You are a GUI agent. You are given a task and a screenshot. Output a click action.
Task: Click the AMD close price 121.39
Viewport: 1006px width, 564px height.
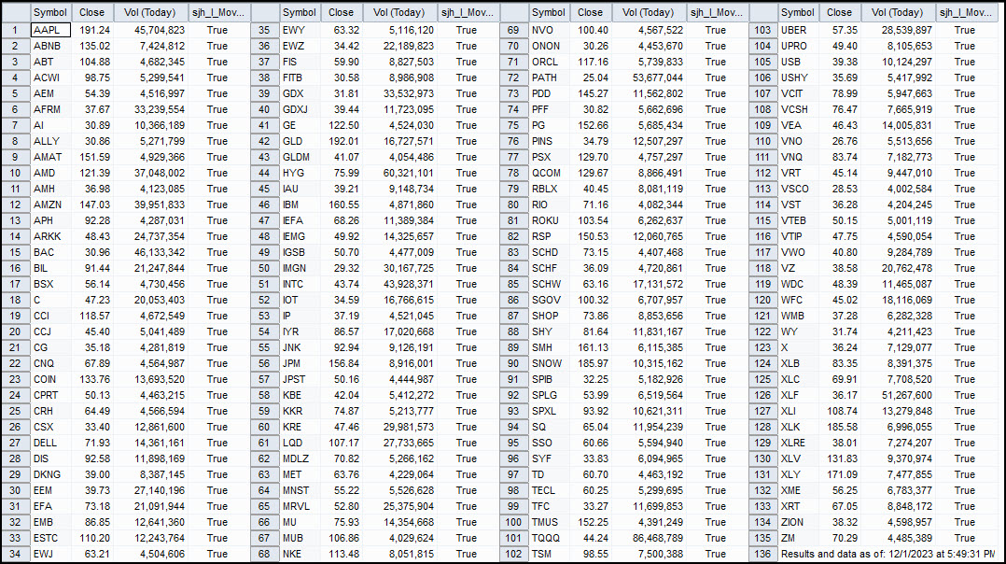click(x=91, y=174)
